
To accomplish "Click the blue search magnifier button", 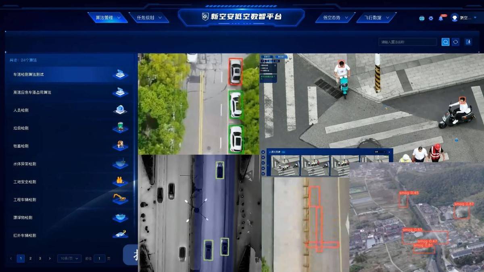I will (x=445, y=42).
